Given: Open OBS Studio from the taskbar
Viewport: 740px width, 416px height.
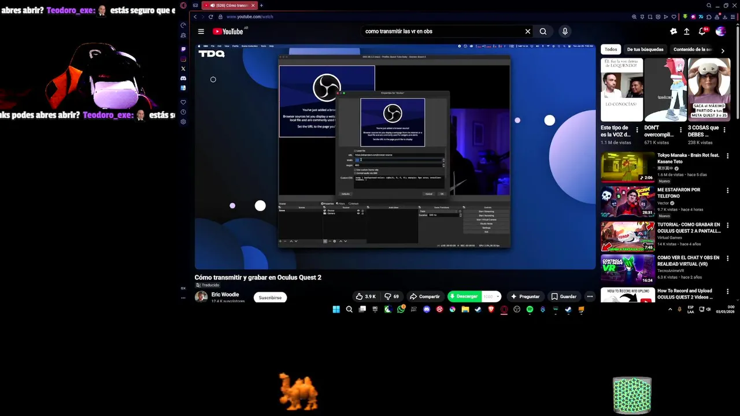Looking at the screenshot, I should click(x=517, y=310).
